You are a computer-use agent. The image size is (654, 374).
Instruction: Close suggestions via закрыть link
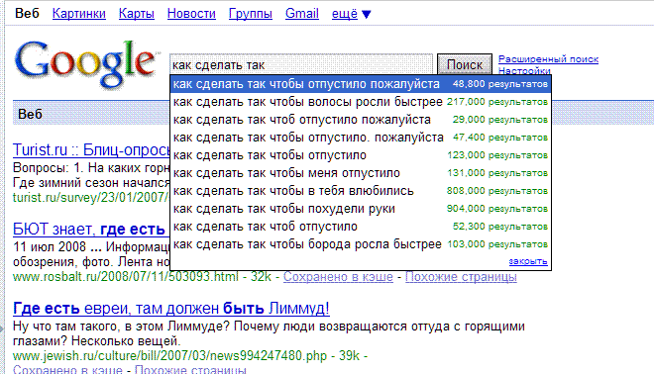point(527,261)
